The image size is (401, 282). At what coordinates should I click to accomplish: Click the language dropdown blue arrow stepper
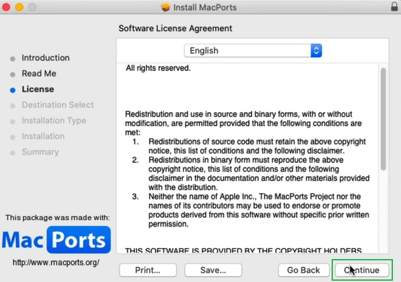[317, 50]
